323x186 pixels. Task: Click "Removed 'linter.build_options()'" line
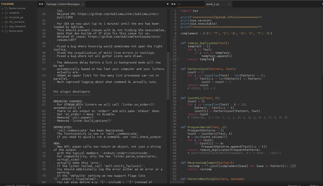pos(83,121)
